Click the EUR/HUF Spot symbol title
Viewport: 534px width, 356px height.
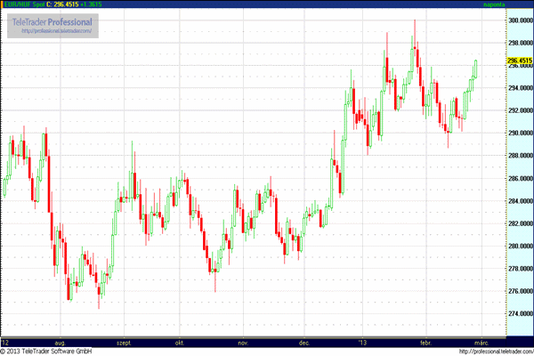21,4
